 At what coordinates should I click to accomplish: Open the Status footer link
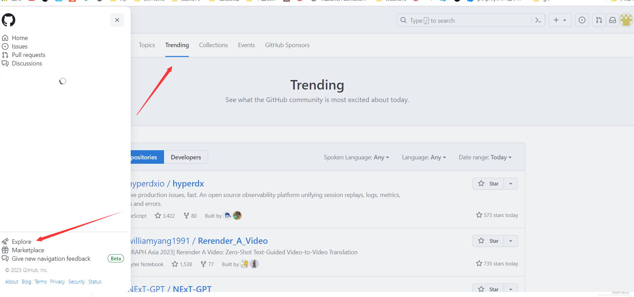point(95,282)
